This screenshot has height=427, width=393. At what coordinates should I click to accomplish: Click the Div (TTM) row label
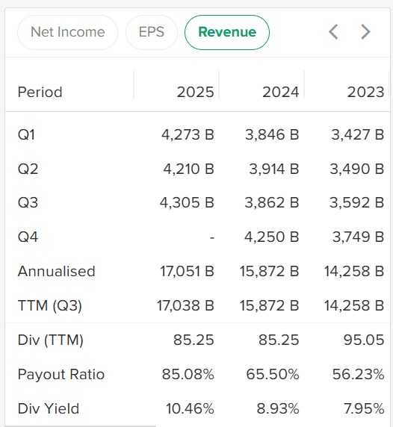pos(50,340)
